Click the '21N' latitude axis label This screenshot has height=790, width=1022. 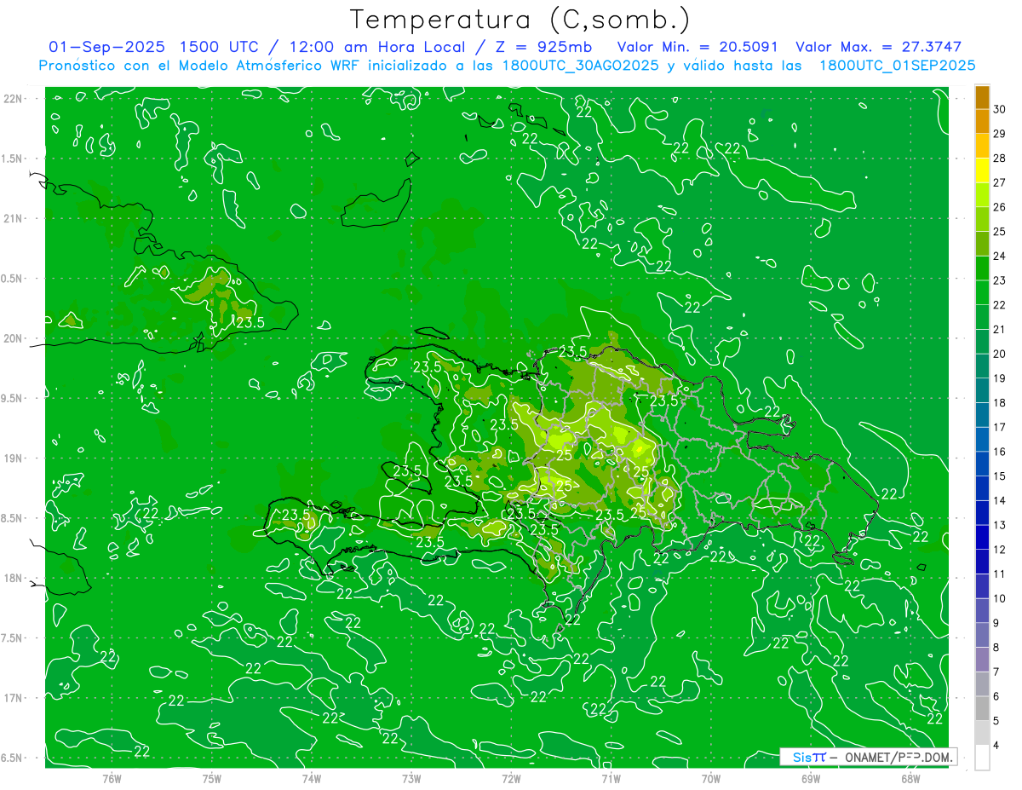pyautogui.click(x=13, y=218)
